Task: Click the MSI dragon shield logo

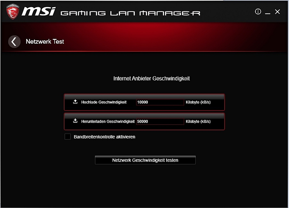Action: (x=13, y=12)
